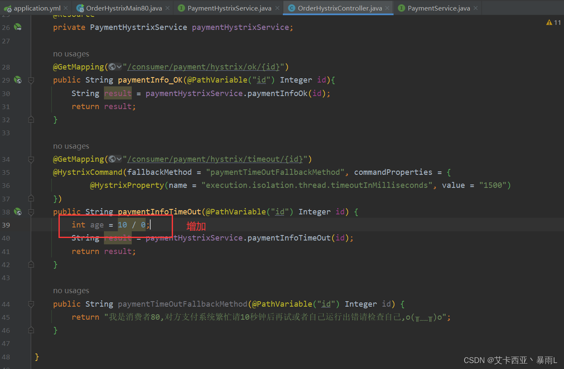Open the URL globe icon in the ok GetMapping
Viewport: 564px width, 369px height.
(x=112, y=67)
